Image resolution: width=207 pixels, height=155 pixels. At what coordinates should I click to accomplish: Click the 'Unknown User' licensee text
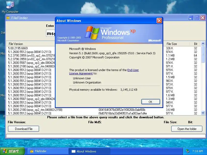(x=82, y=78)
